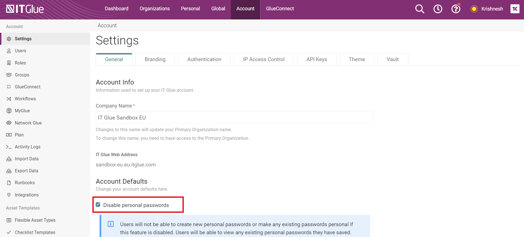Click the MyGlue shield icon
Screen dimensions: 524x237
tap(9, 111)
